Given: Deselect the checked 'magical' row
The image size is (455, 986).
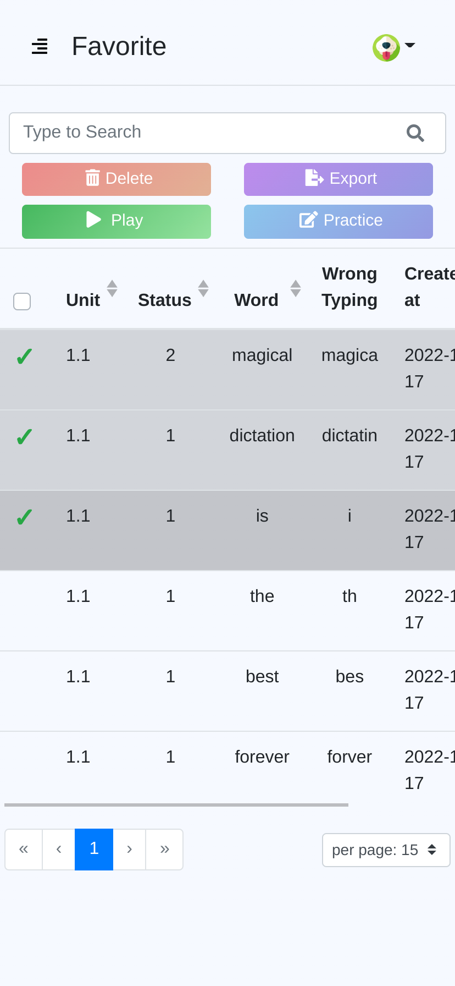Looking at the screenshot, I should click(24, 357).
